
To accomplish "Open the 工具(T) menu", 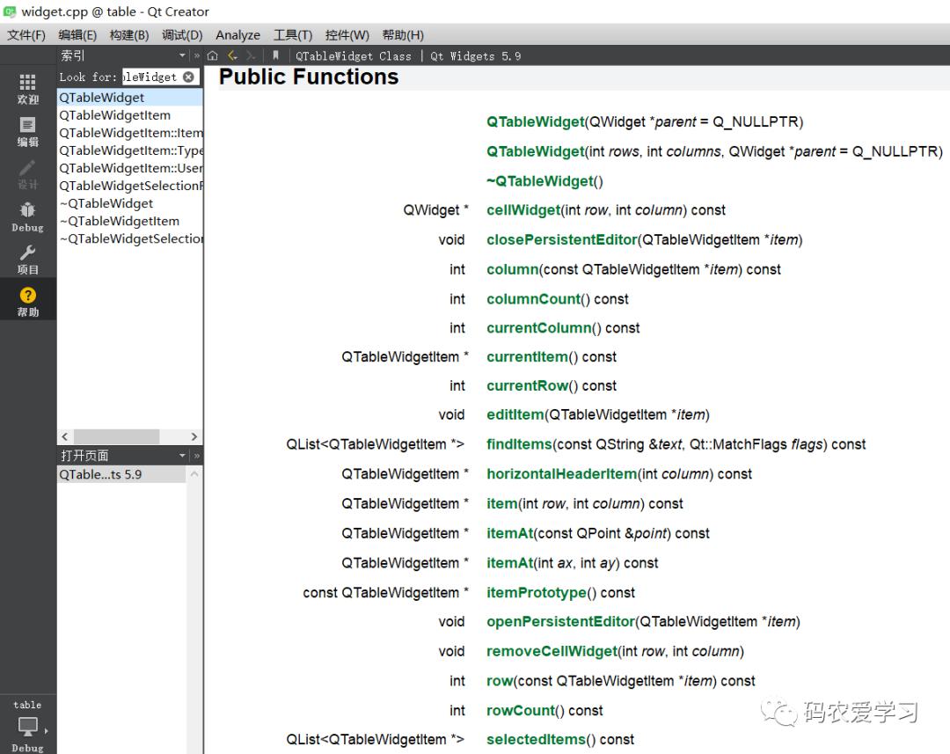I will pos(293,35).
